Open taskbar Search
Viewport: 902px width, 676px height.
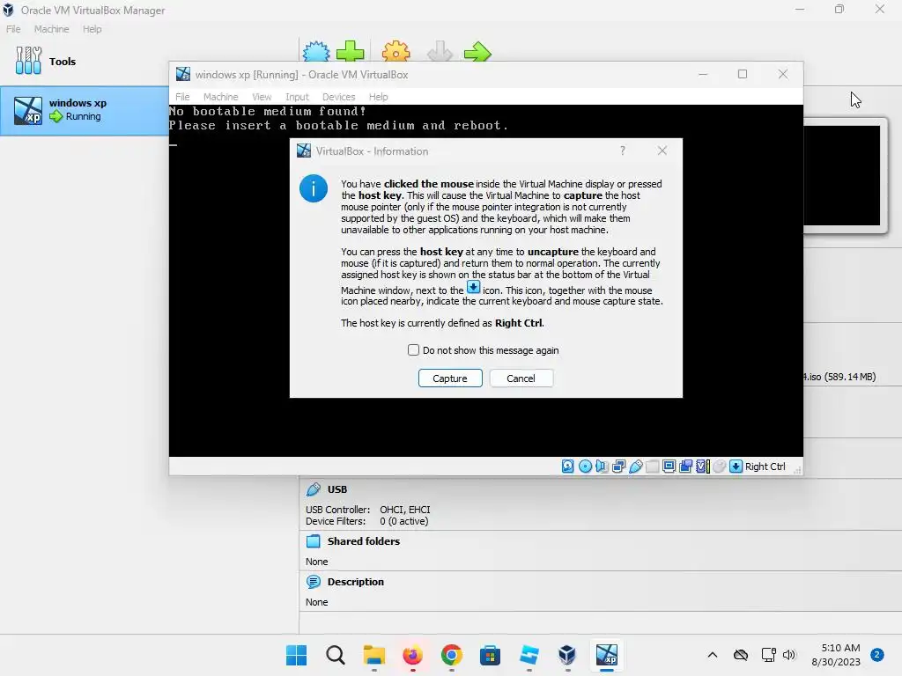(x=336, y=655)
